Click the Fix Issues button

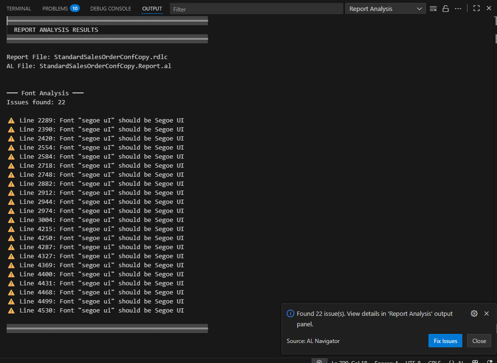click(445, 341)
